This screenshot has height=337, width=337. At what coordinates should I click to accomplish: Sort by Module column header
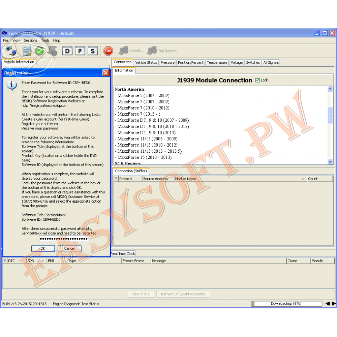coord(323,261)
